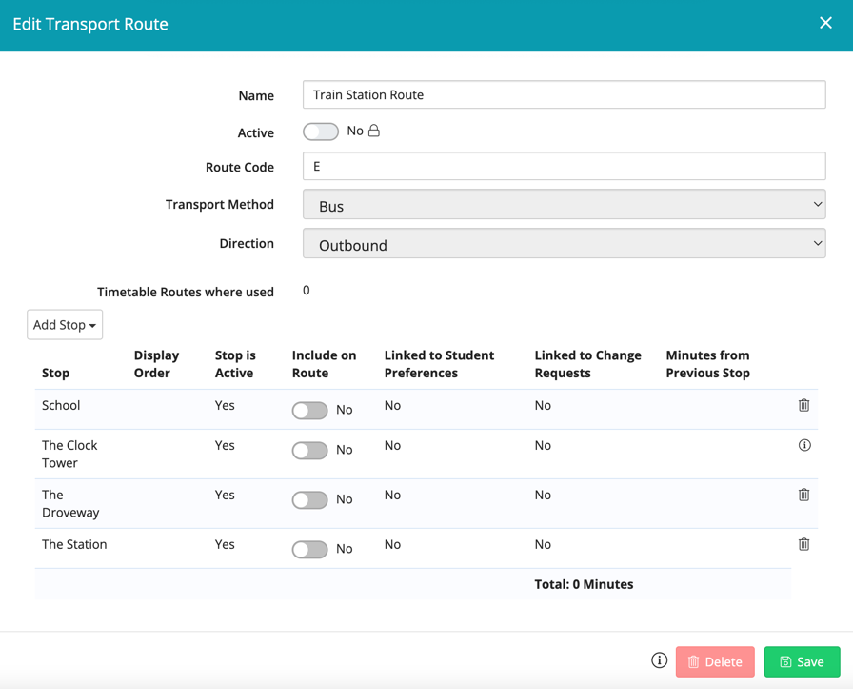Image resolution: width=853 pixels, height=689 pixels.
Task: Open the Transport Method dropdown
Action: (564, 205)
